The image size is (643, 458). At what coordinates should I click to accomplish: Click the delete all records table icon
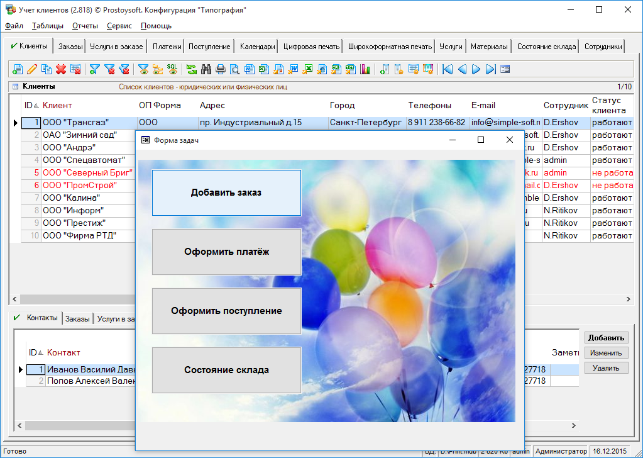75,69
